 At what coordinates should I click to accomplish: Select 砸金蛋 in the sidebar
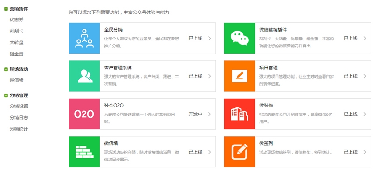(x=16, y=54)
